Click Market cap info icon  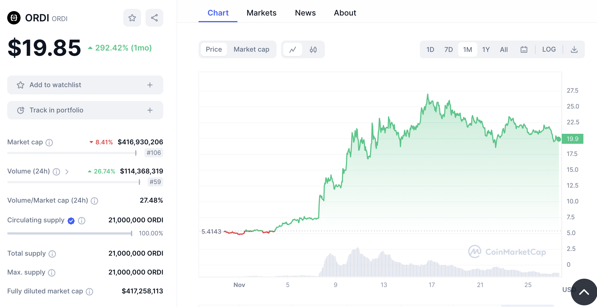click(x=49, y=143)
